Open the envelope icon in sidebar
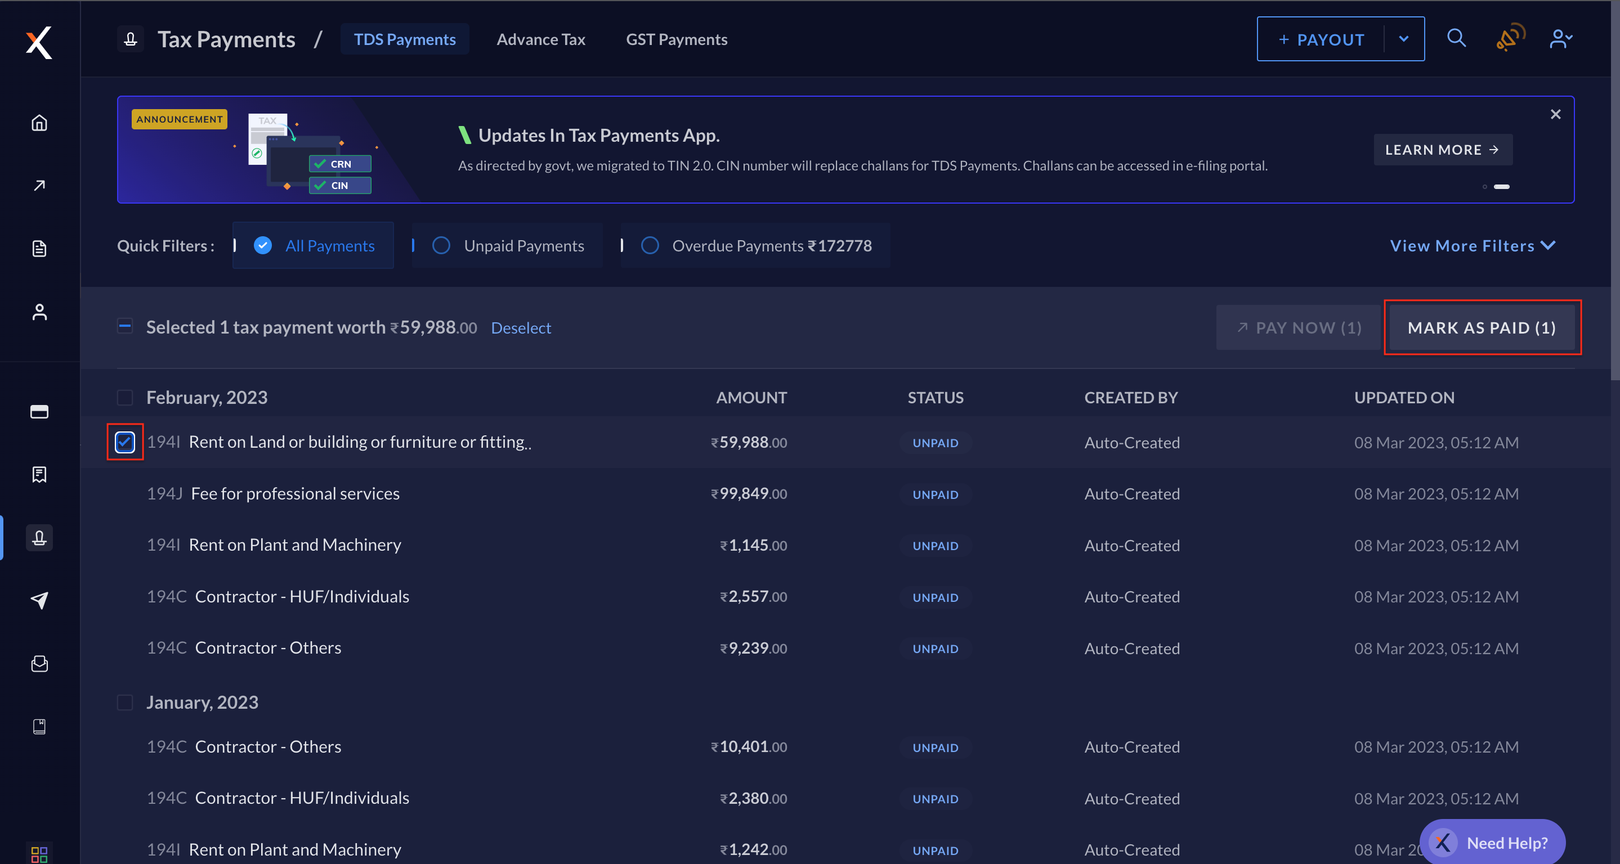This screenshot has height=864, width=1620. (39, 664)
